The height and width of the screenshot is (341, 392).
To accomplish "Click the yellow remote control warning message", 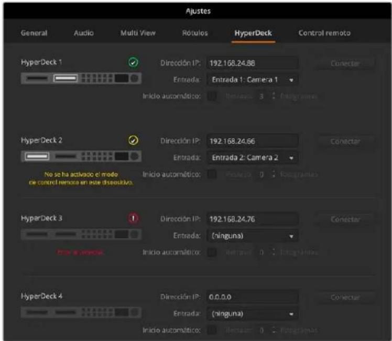I will (81, 179).
